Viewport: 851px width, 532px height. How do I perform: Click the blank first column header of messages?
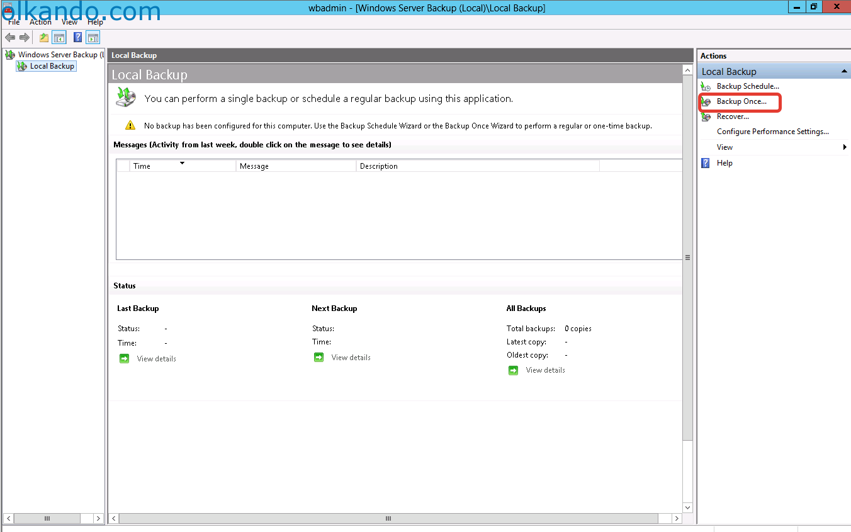point(123,166)
